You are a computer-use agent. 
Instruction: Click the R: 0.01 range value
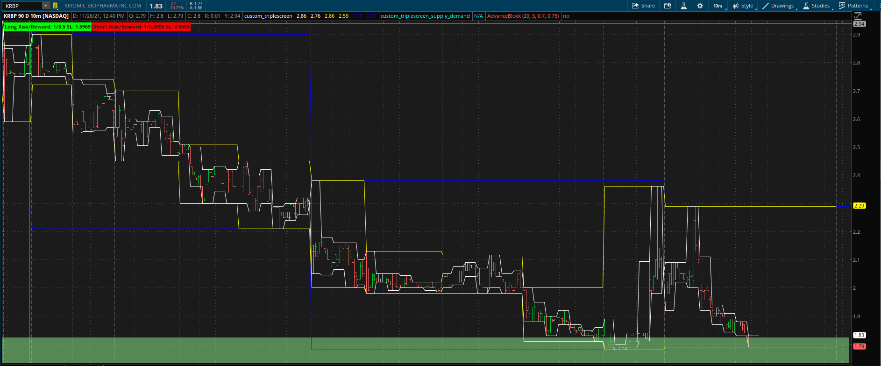click(x=212, y=16)
